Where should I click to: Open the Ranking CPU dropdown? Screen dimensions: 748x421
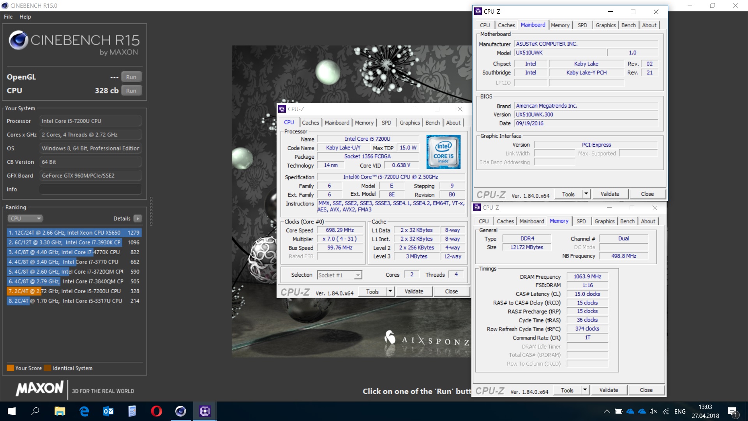click(25, 219)
